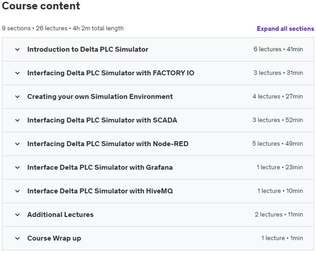The image size is (316, 253).
Task: Expand Introduction to Delta PLC Simulator title
Action: pos(88,50)
